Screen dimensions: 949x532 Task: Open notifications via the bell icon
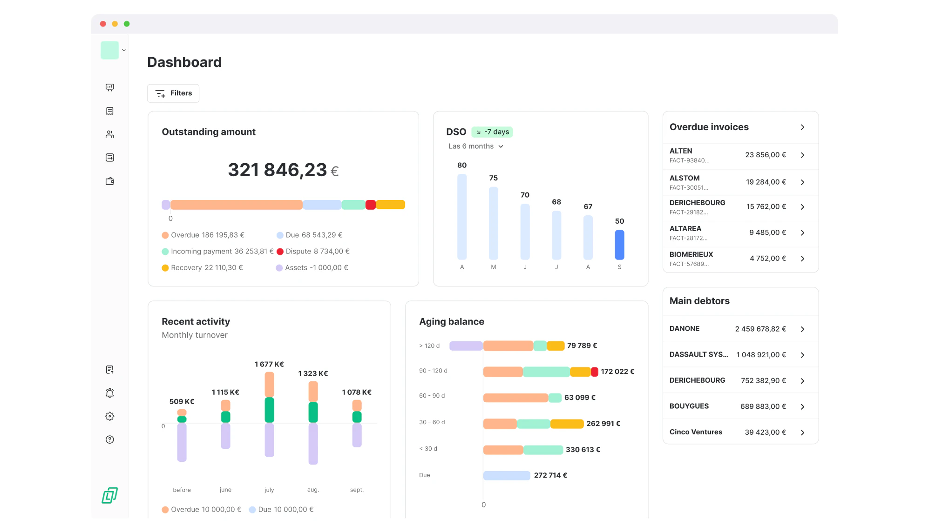(x=109, y=393)
